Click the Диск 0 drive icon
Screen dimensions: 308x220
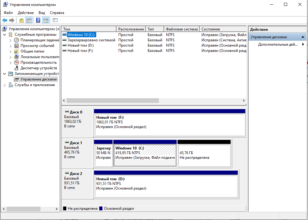67,112
